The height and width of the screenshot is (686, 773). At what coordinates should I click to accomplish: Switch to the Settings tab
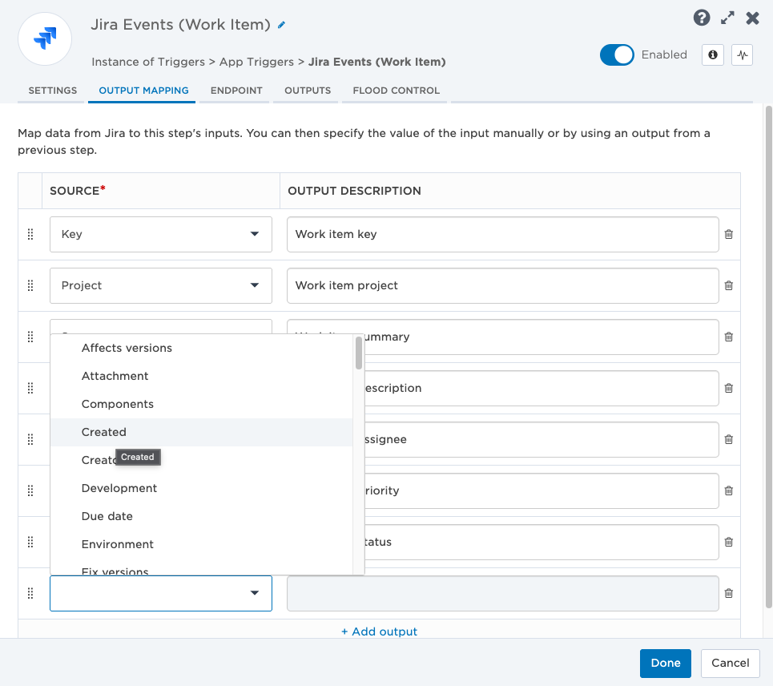pos(53,91)
